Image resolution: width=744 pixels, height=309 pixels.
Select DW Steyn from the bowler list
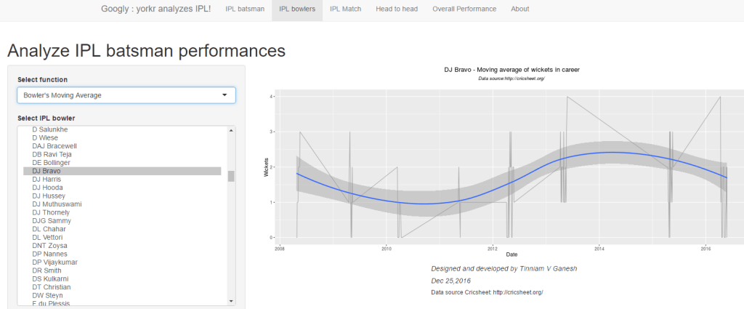49,296
